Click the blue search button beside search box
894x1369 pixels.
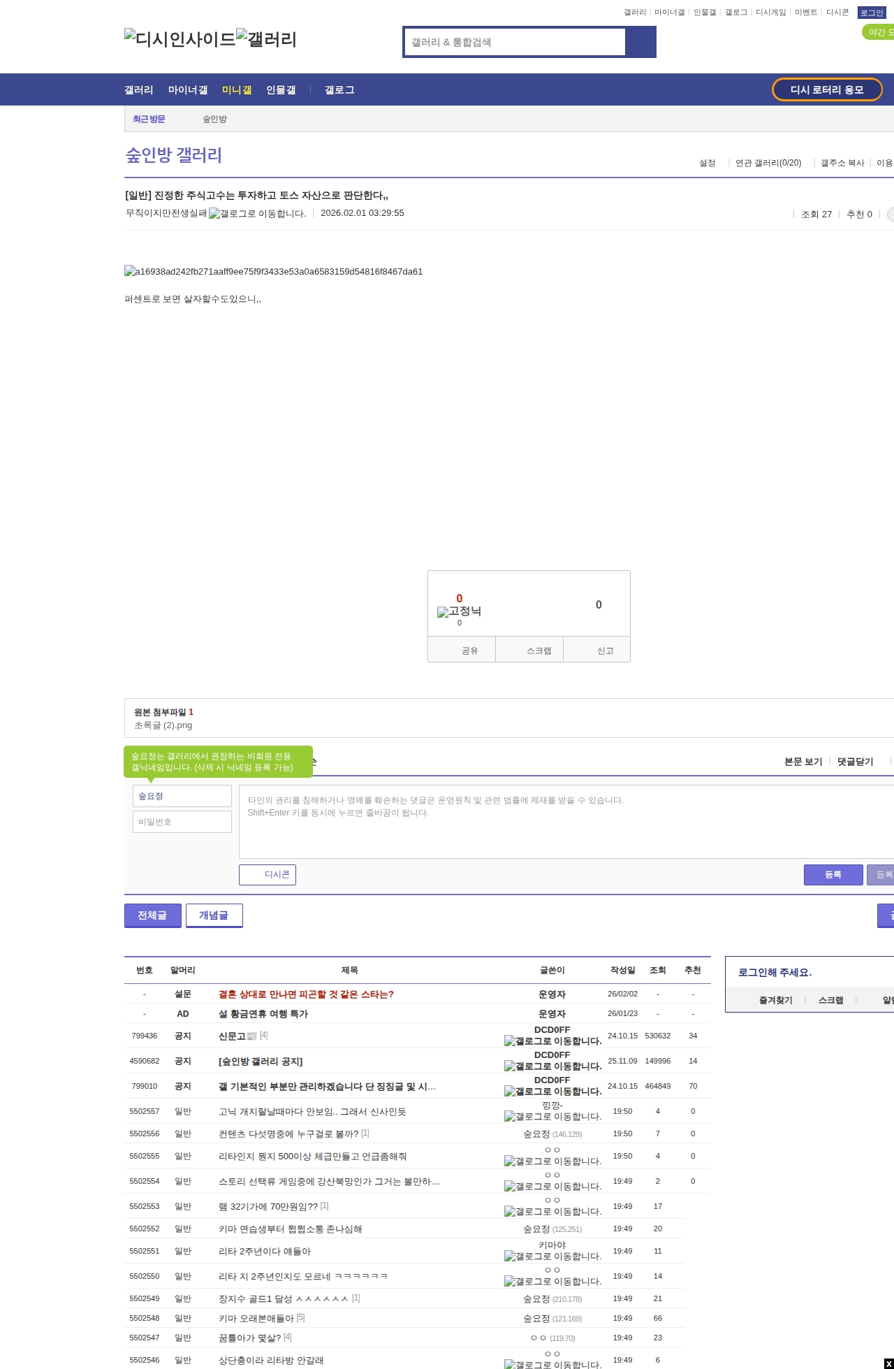[x=640, y=42]
